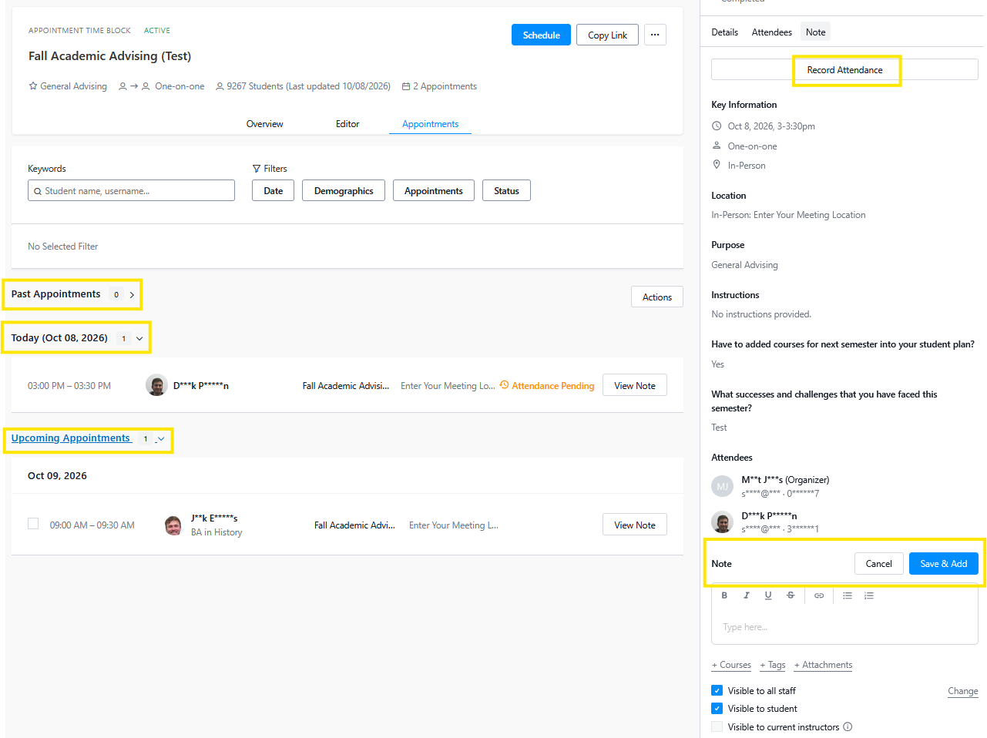The width and height of the screenshot is (987, 738).
Task: Open the Actions menu
Action: click(x=657, y=297)
